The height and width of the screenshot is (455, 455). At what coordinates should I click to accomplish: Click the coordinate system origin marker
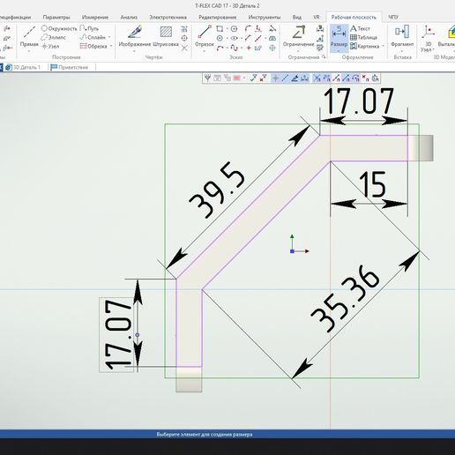pyautogui.click(x=292, y=251)
